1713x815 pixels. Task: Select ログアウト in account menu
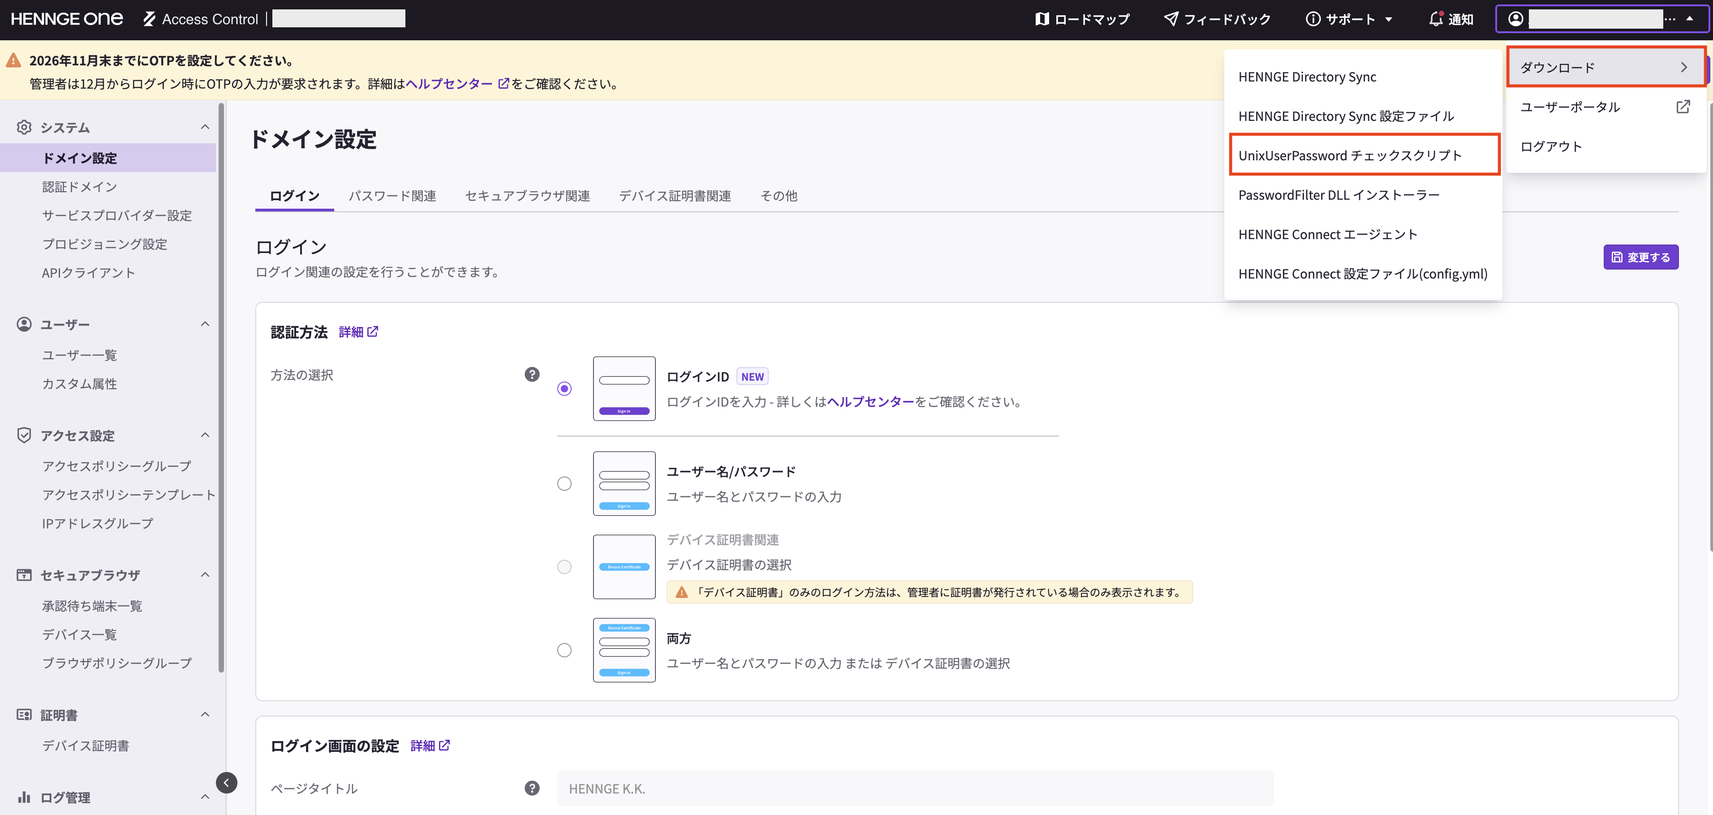pos(1605,146)
